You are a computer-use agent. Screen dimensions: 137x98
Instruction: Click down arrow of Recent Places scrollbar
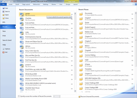pos(136,91)
